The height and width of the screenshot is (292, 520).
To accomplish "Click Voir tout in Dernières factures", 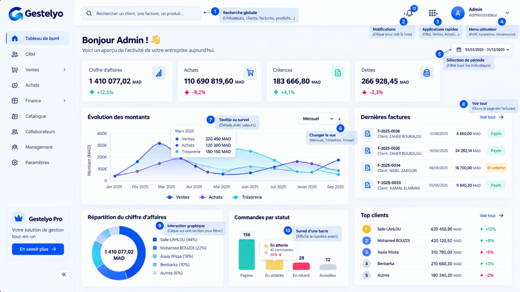I will pos(492,117).
